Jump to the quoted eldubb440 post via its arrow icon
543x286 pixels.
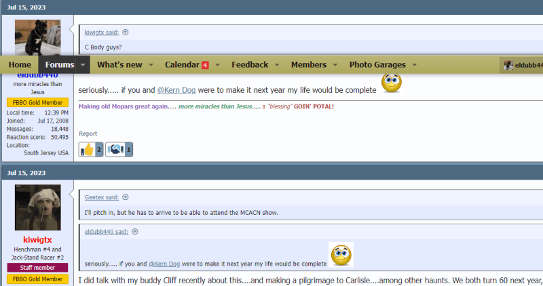click(135, 232)
